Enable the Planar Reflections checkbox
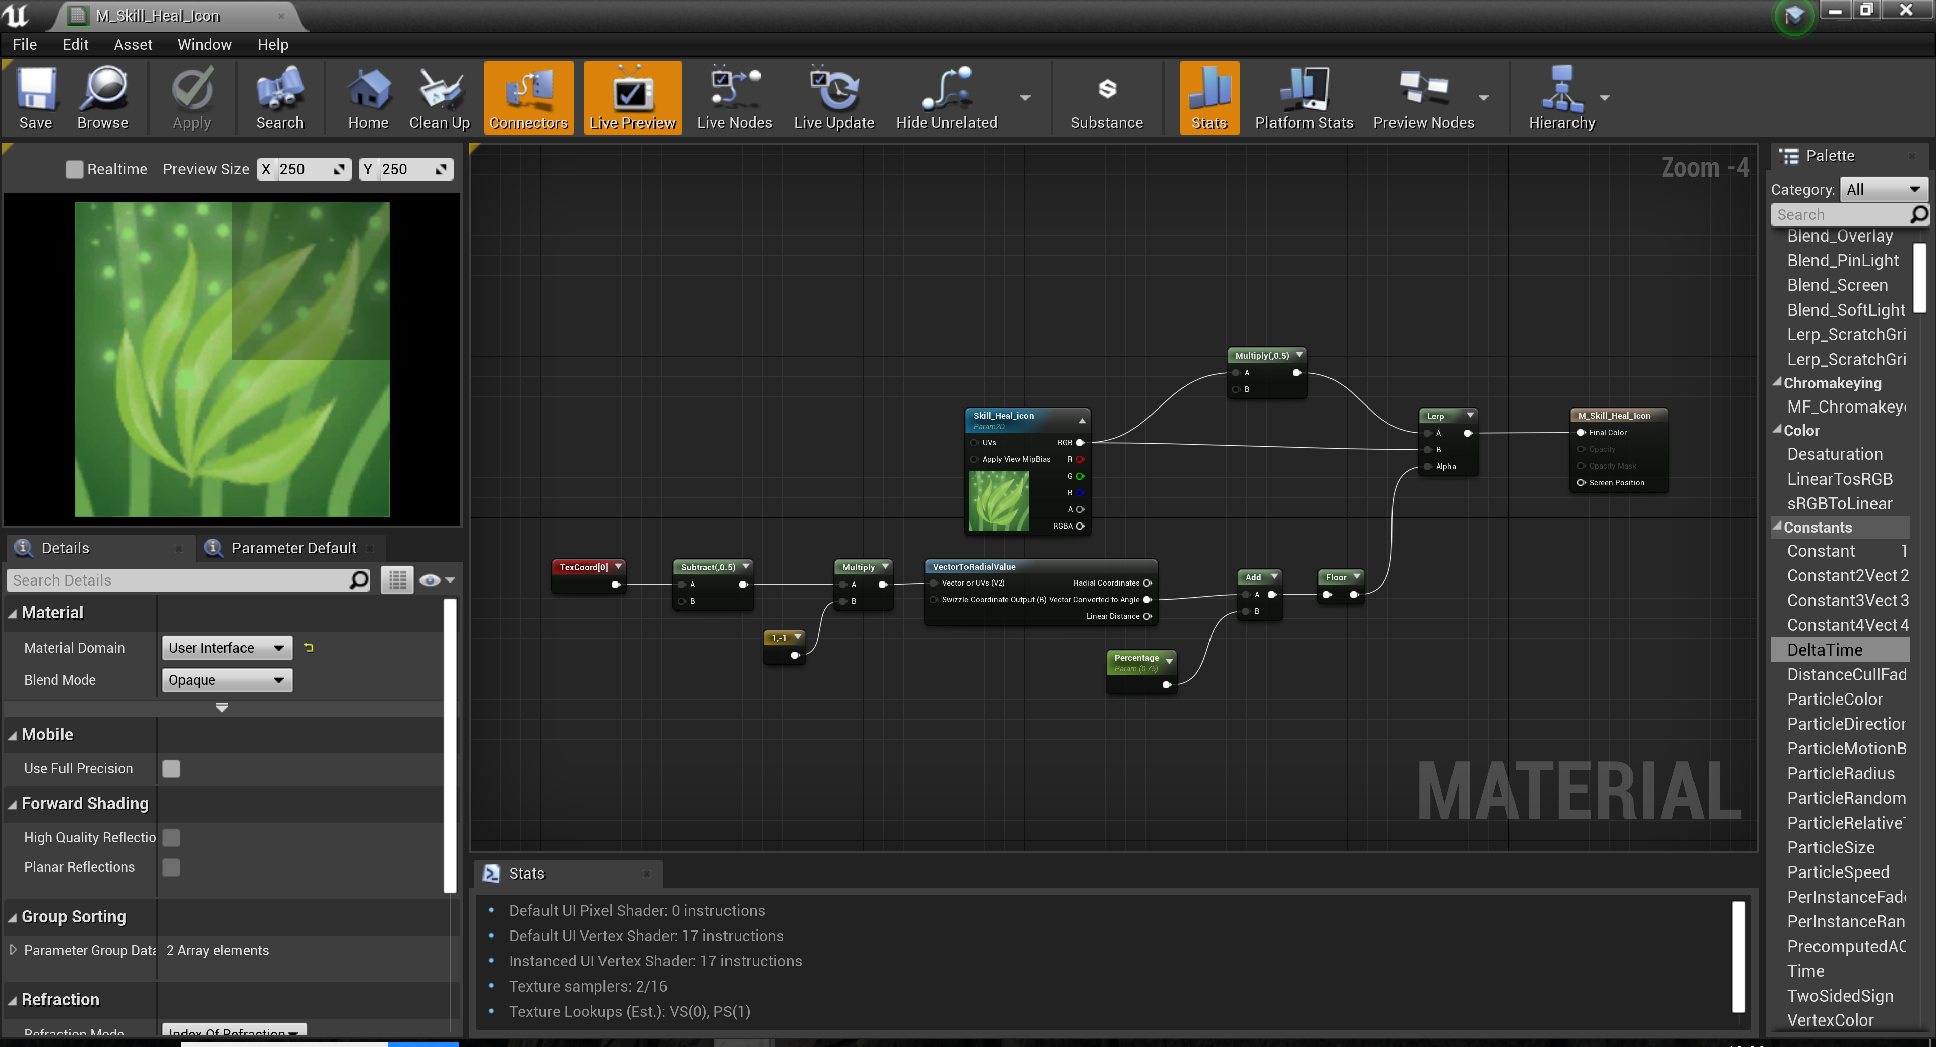This screenshot has width=1936, height=1047. [171, 867]
